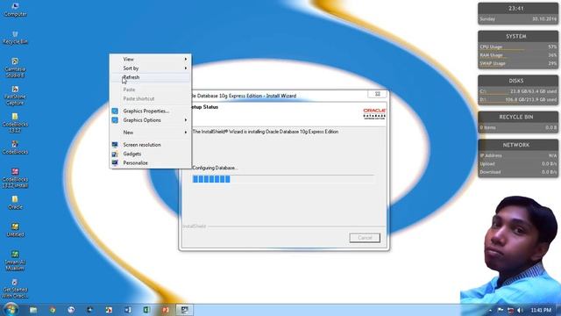
Task: Click the C: disk usage row
Action: (517, 91)
